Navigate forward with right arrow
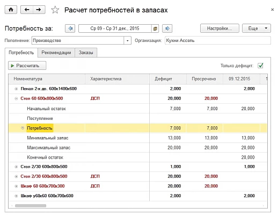This screenshot has width=278, height=215. (39, 10)
